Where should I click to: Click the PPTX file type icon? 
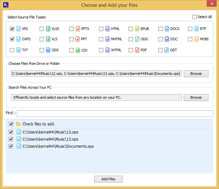(78, 29)
